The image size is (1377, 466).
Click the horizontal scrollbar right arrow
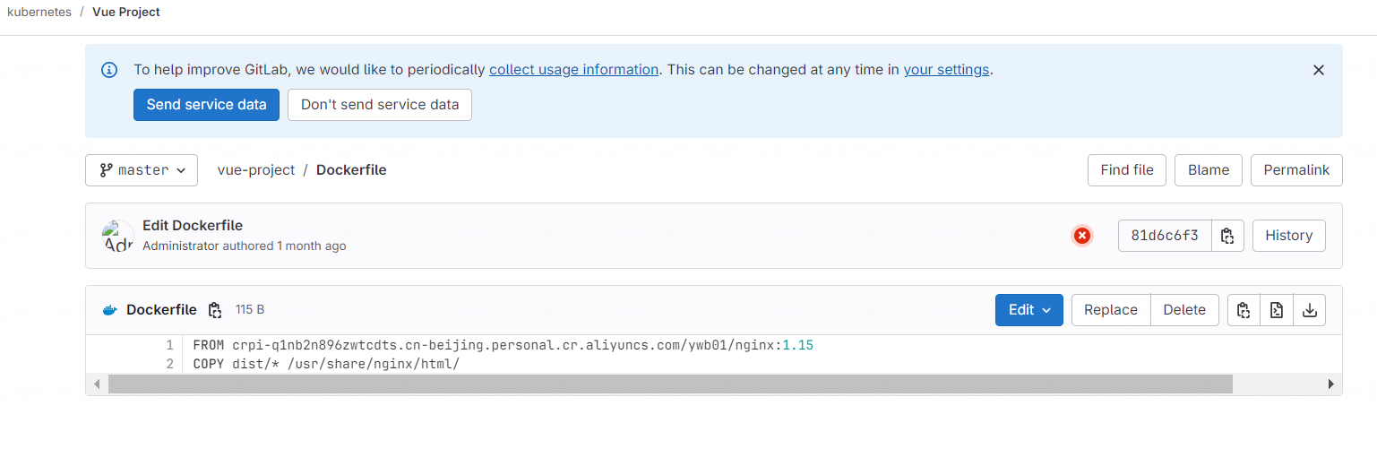1330,384
